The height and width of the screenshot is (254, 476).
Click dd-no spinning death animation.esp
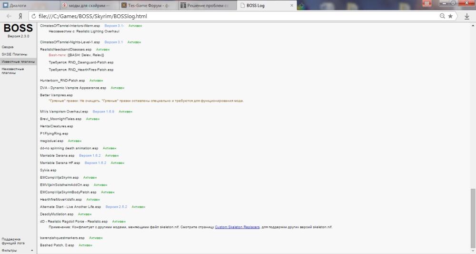pyautogui.click(x=69, y=148)
